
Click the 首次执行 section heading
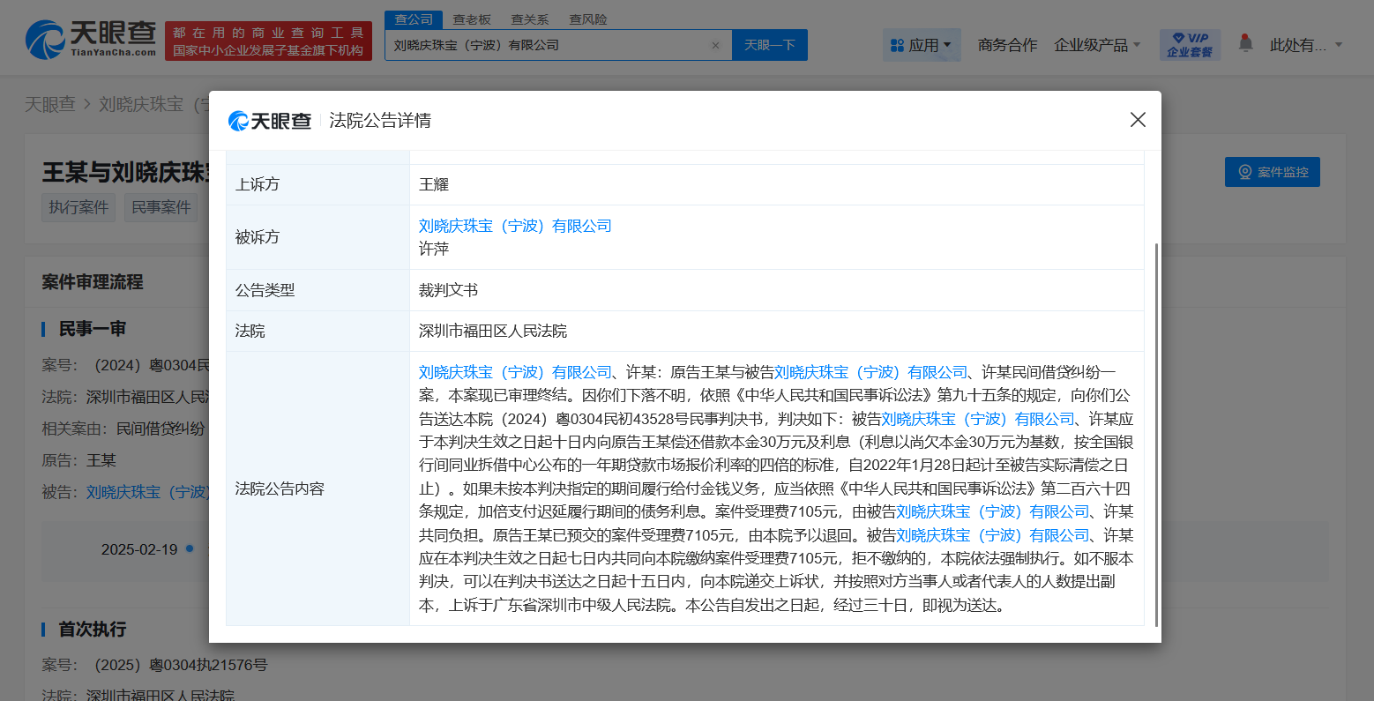(93, 630)
